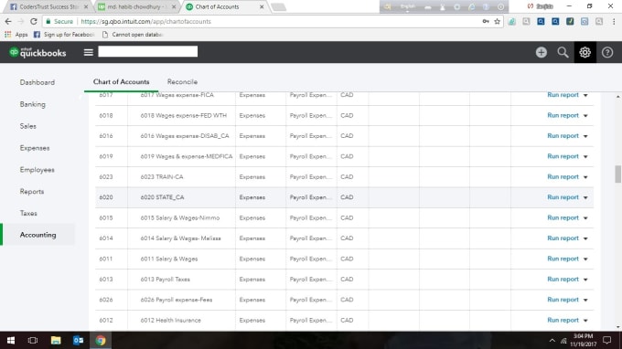Screen dimensions: 622x349
Task: Run report for 6011 Salary & Wages
Action: coord(563,259)
